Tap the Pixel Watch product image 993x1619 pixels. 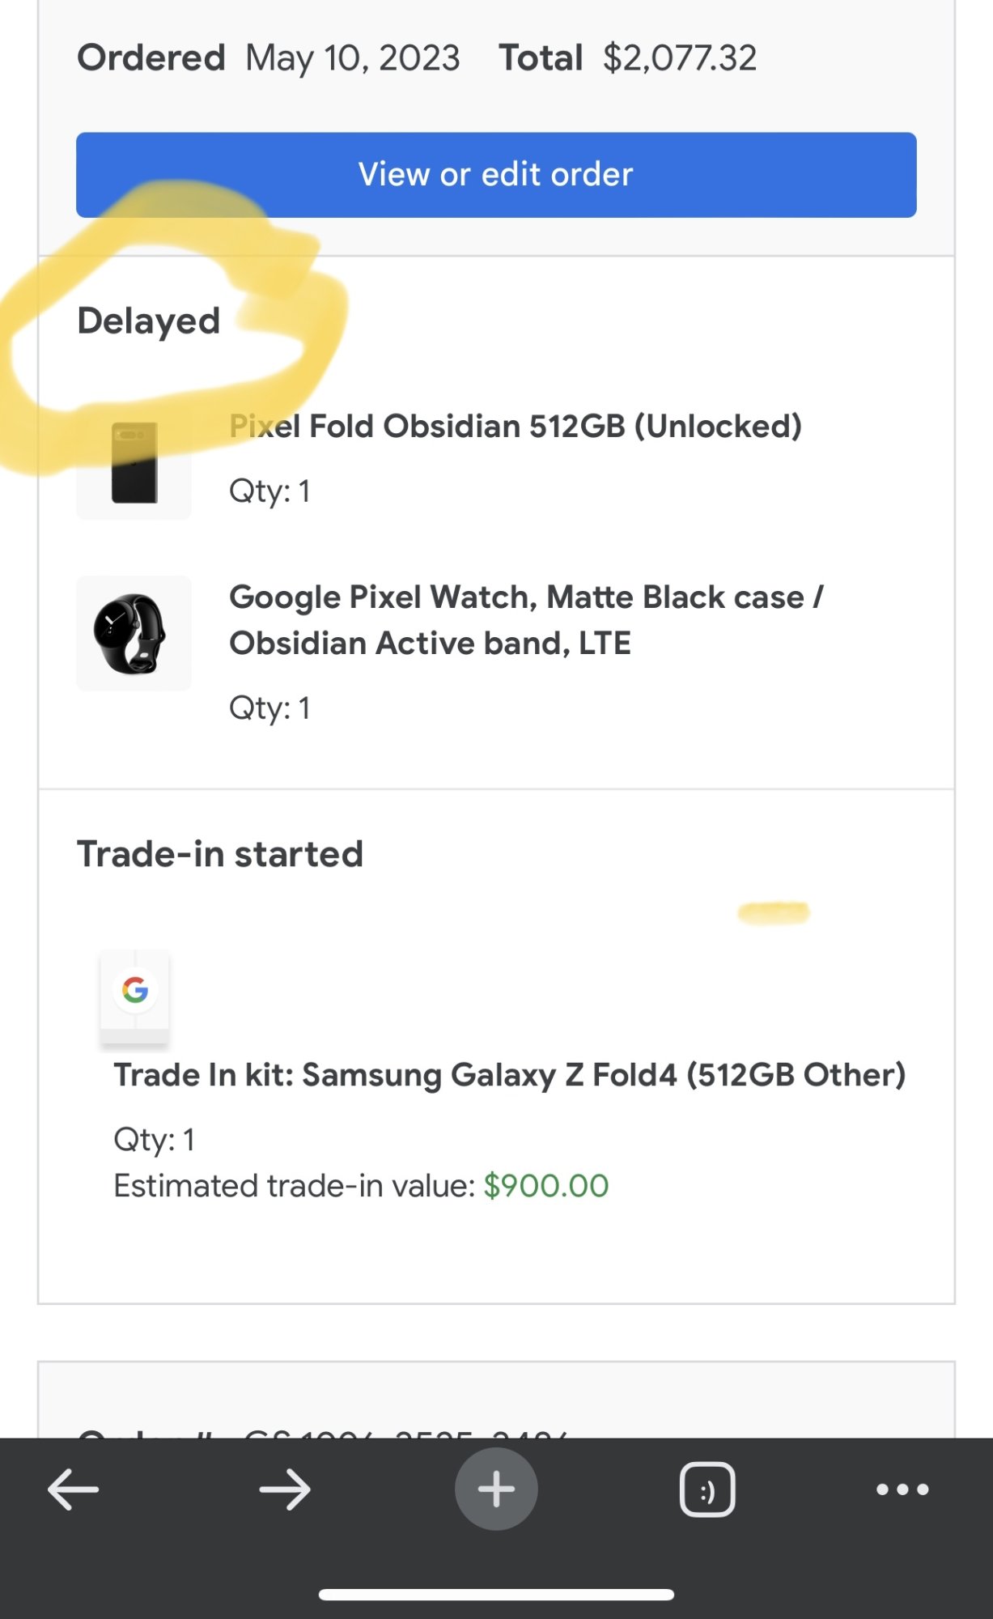tap(134, 633)
